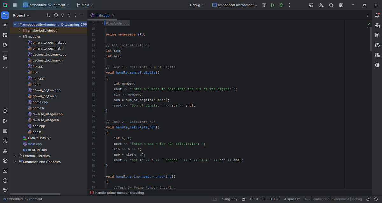The height and width of the screenshot is (203, 382).
Task: Open binary_to_decimal.cpp in the tree
Action: 49,42
